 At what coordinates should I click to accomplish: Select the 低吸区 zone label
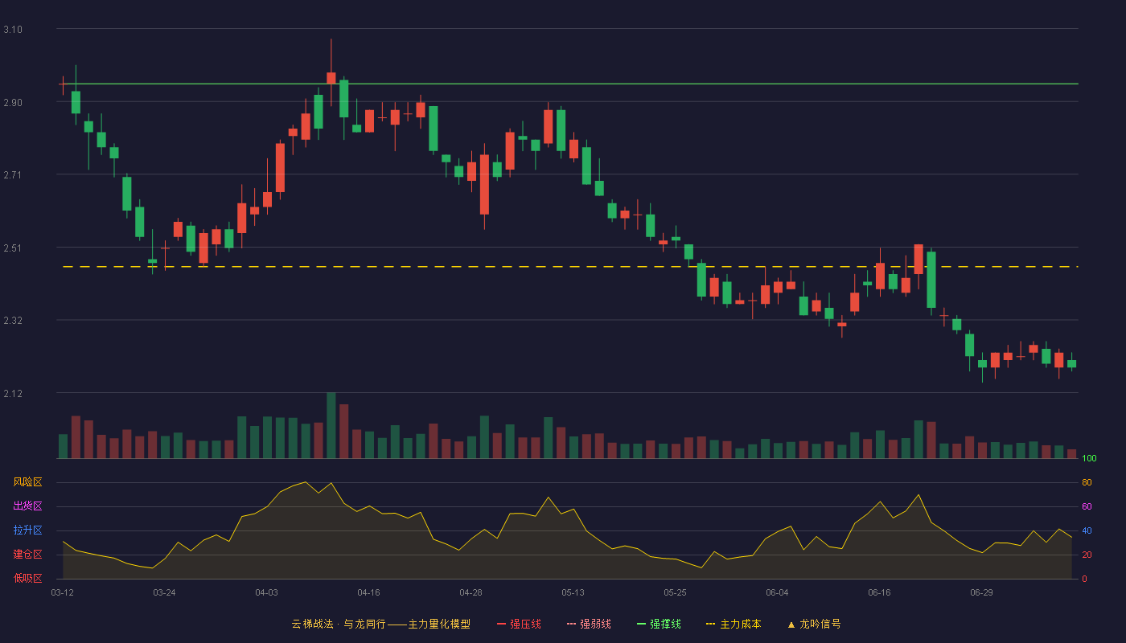pos(27,578)
